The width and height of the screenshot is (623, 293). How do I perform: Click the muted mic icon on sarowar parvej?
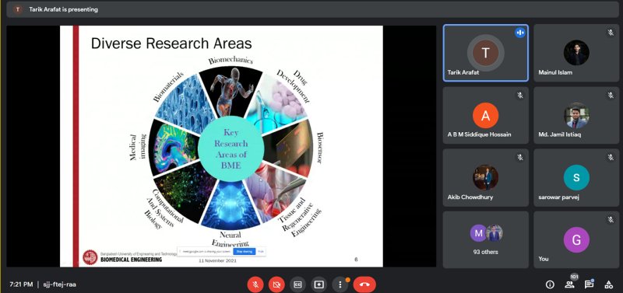coord(611,158)
